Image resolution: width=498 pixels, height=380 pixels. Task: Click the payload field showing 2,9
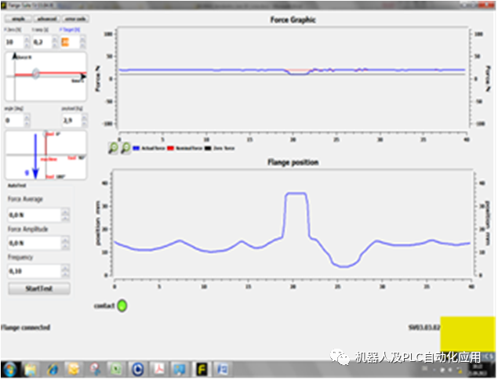tap(71, 120)
